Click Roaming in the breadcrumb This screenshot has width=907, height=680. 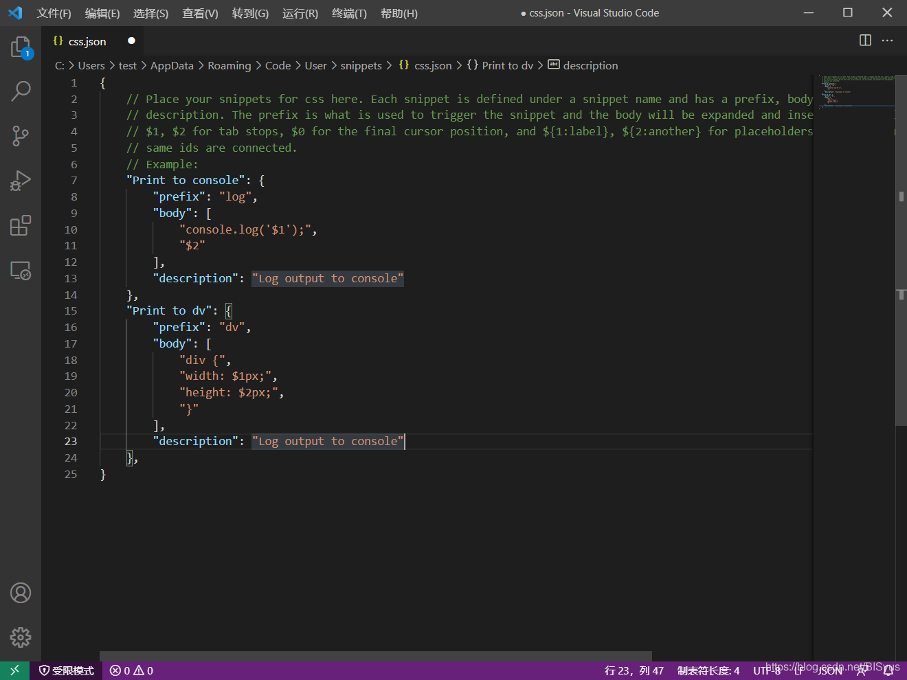229,65
